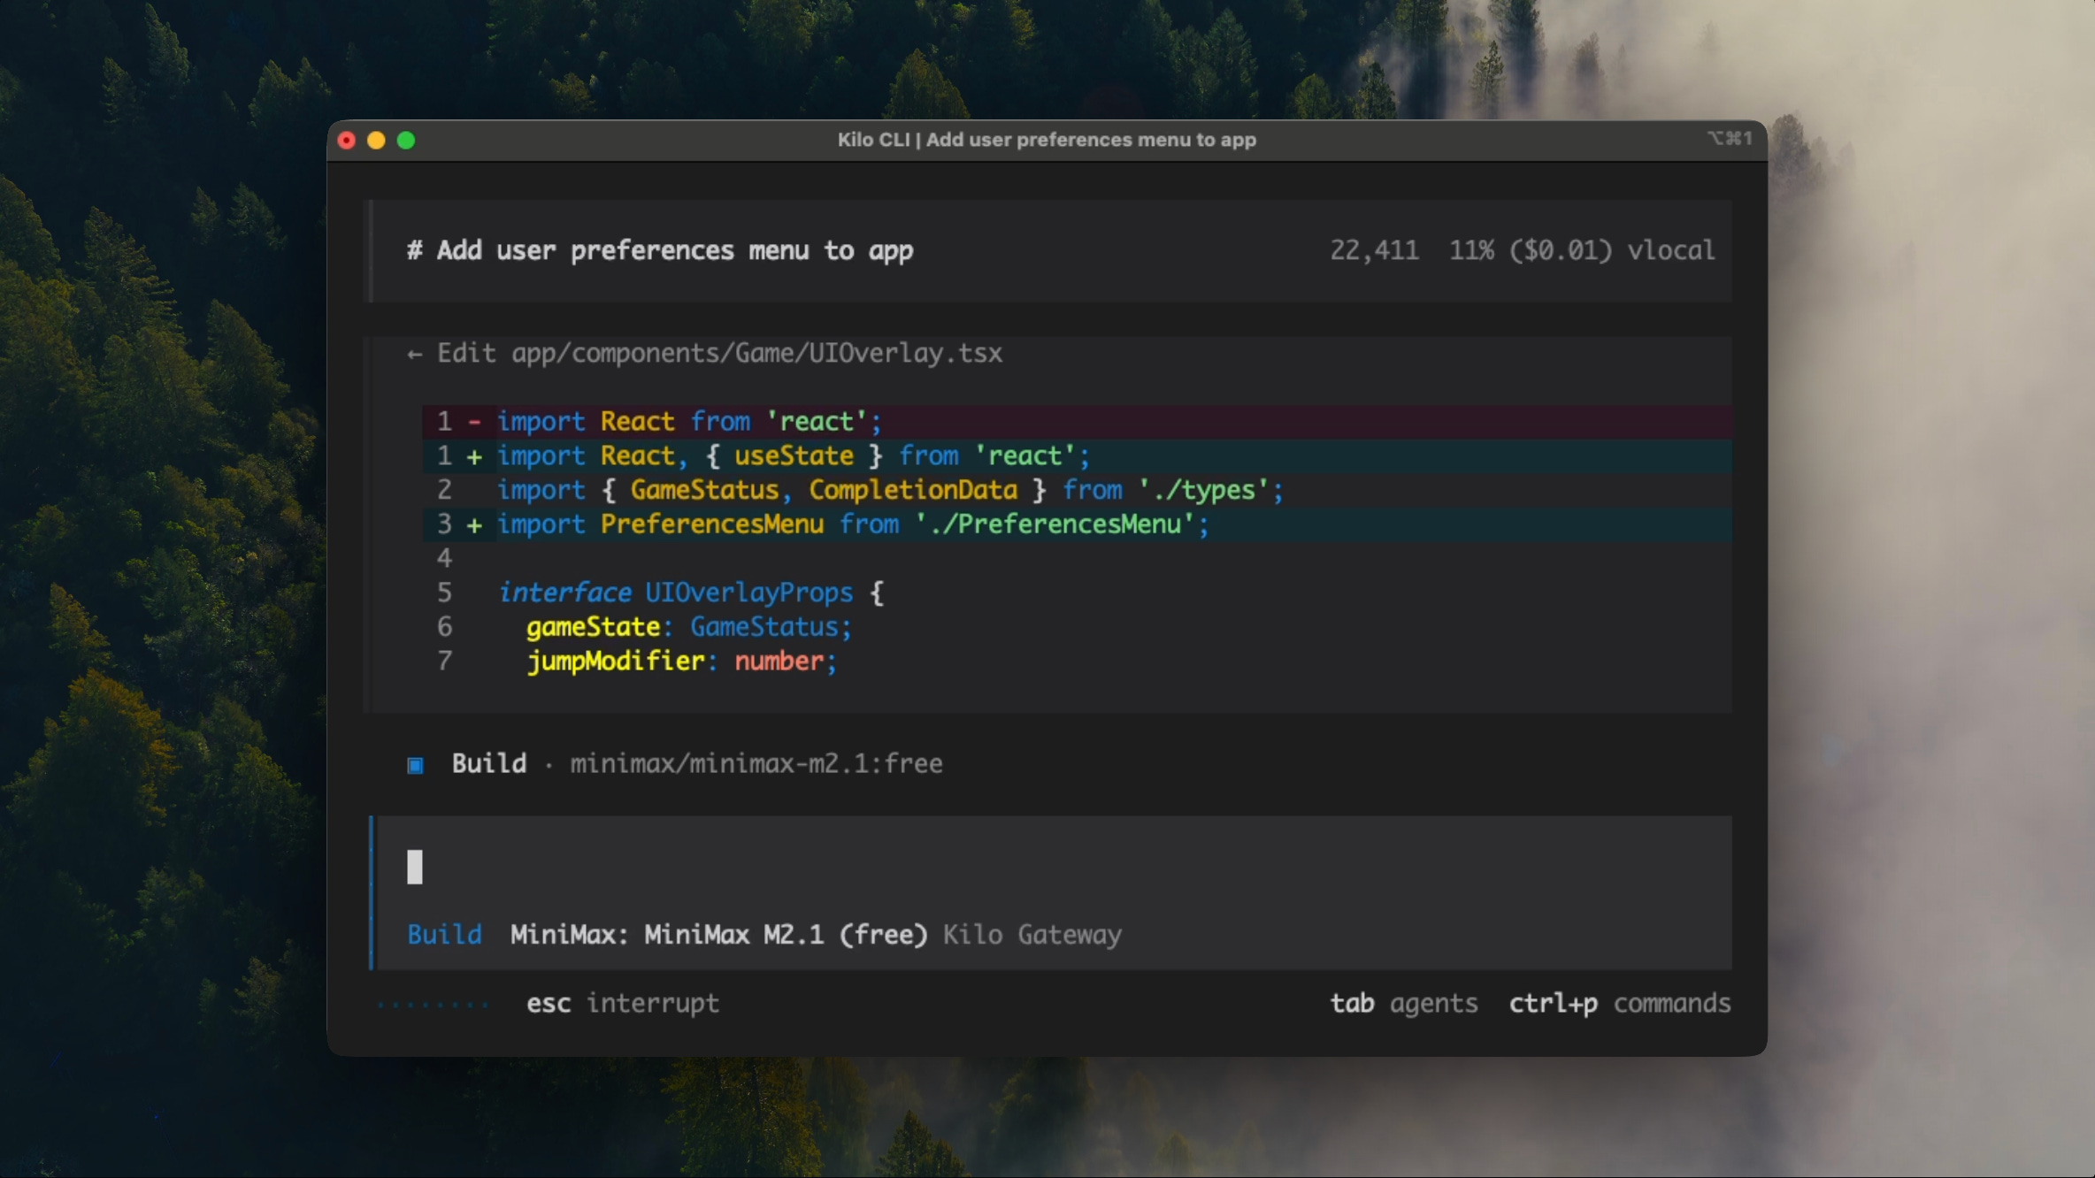Image resolution: width=2095 pixels, height=1178 pixels.
Task: Click the tab agents shortcut hint
Action: click(x=1403, y=1004)
